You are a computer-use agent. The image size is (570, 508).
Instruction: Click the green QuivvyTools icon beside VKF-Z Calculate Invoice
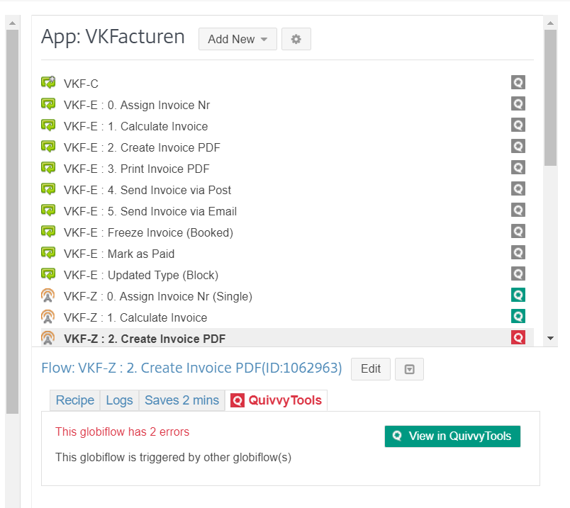(x=518, y=316)
